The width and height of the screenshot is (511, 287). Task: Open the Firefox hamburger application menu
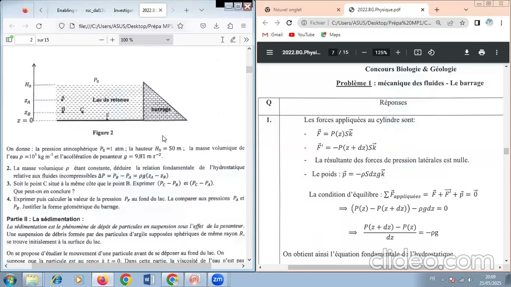244,26
